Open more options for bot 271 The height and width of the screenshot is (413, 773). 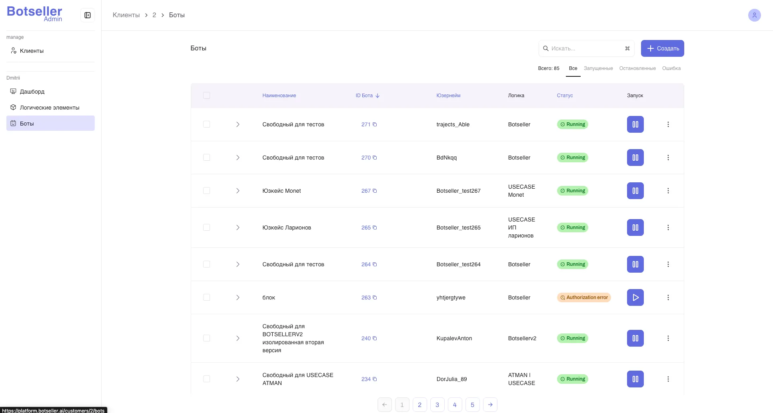[668, 124]
